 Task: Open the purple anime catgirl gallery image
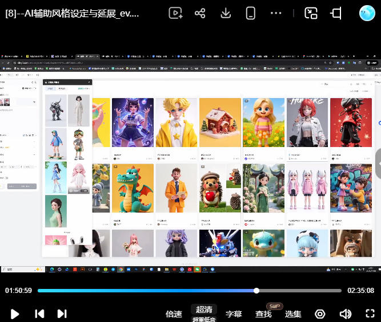[x=133, y=123]
